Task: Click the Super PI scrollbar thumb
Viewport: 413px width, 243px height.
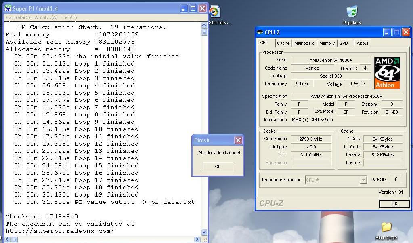Action: tap(204, 32)
